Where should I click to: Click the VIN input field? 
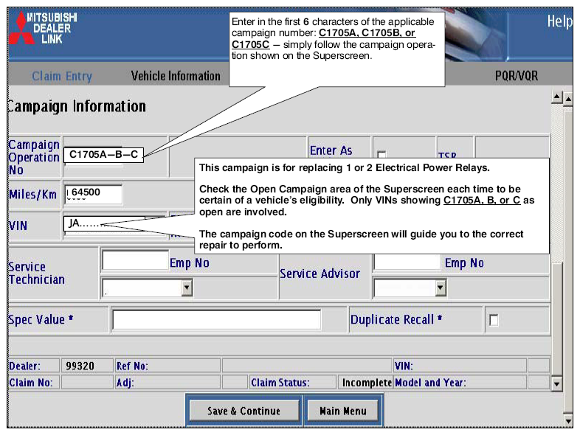[104, 224]
